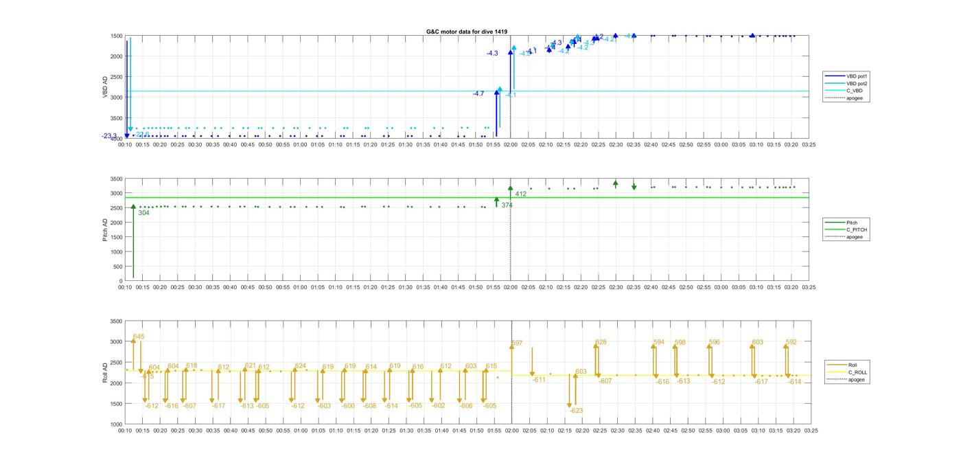This screenshot has width=961, height=476.
Task: Click the roll data label '594'
Action: coord(659,342)
